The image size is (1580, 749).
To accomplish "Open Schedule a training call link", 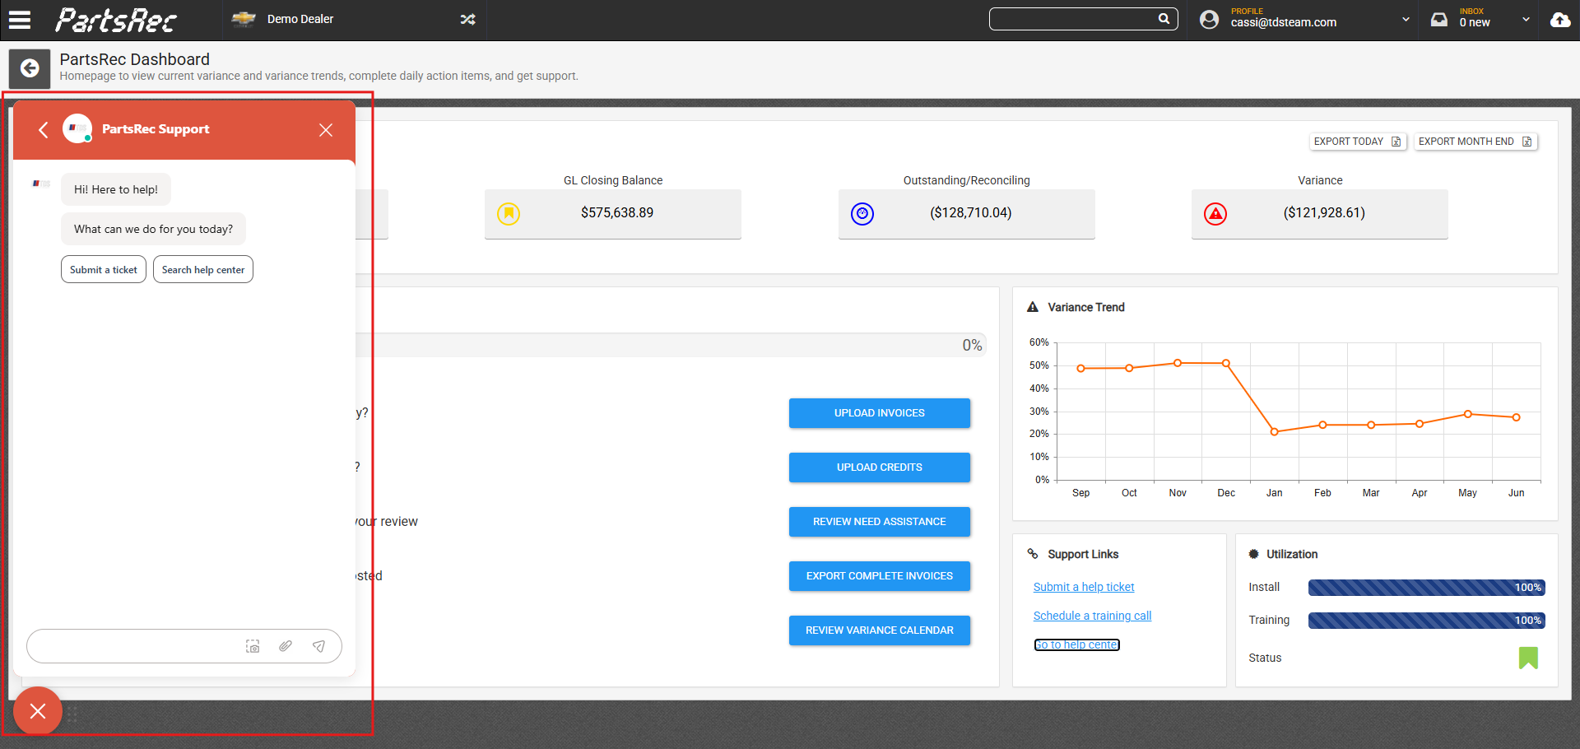I will 1092,616.
